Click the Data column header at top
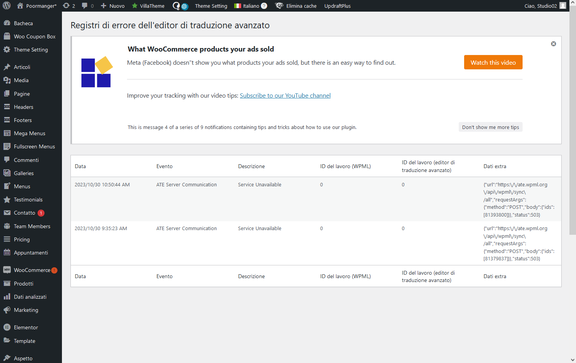 (80, 166)
